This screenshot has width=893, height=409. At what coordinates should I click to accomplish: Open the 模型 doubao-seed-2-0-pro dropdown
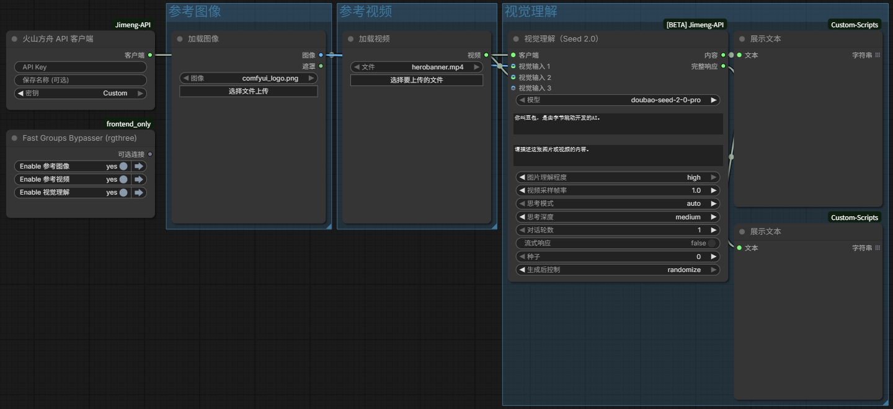(x=618, y=100)
